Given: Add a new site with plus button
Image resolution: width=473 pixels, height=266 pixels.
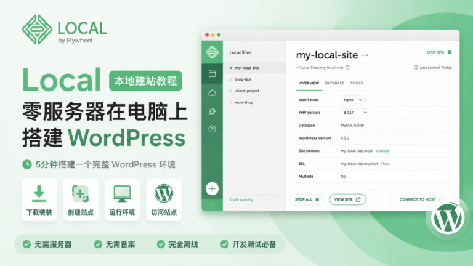Looking at the screenshot, I should tap(212, 189).
